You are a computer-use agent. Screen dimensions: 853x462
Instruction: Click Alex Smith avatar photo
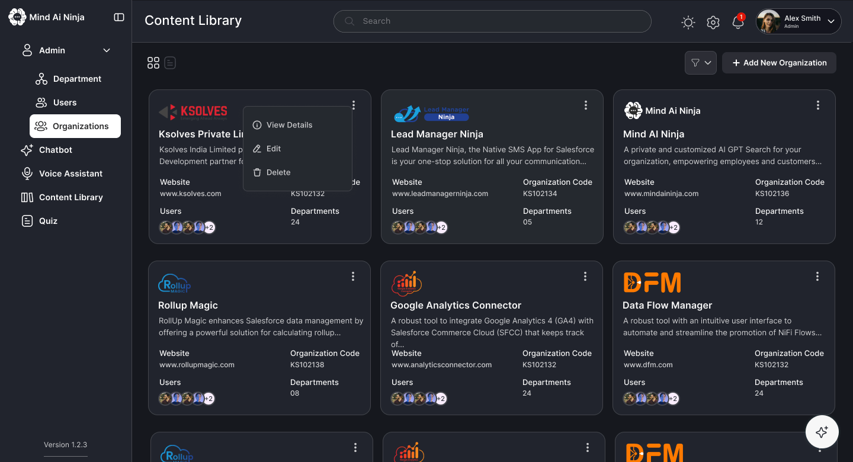click(768, 21)
